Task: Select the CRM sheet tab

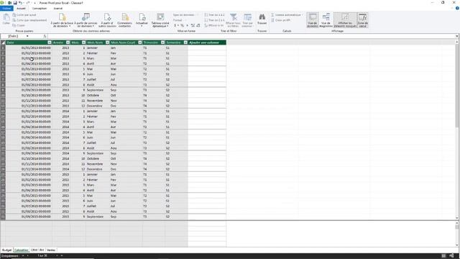Action: click(34, 250)
